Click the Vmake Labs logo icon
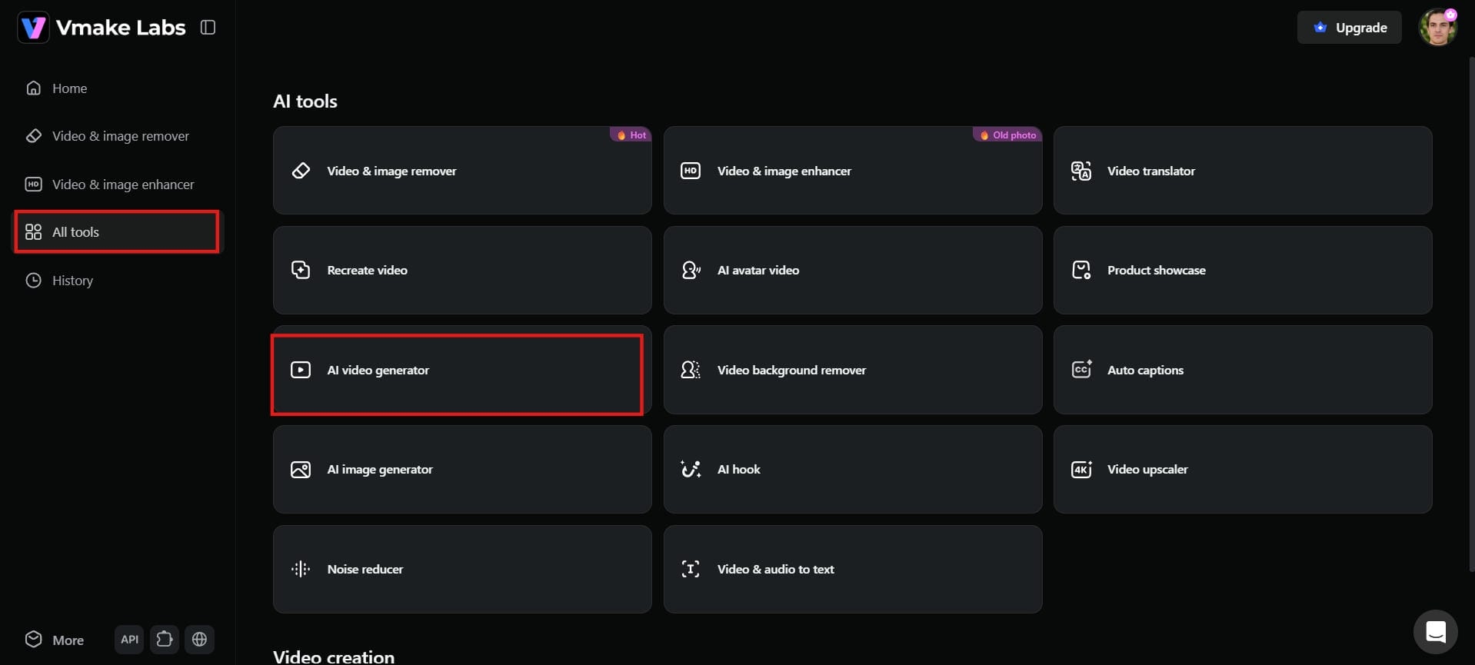 tap(33, 28)
